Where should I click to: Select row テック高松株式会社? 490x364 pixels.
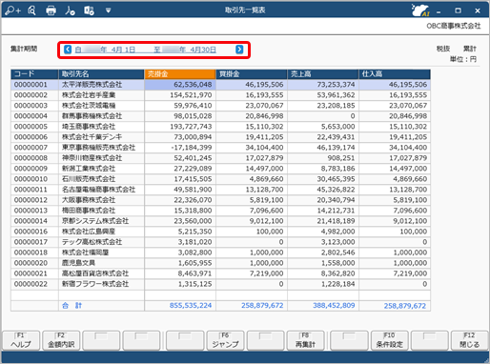pyautogui.click(x=220, y=242)
